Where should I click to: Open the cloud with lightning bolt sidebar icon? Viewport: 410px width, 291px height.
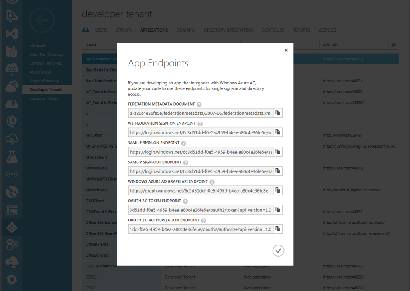(12, 104)
